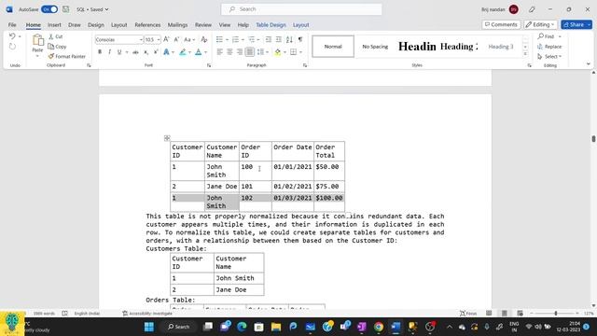This screenshot has width=597, height=336.
Task: Apply text highlight color
Action: (x=183, y=52)
